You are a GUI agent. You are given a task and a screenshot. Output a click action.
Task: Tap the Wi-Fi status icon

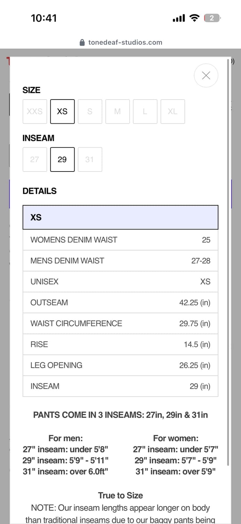pyautogui.click(x=194, y=18)
